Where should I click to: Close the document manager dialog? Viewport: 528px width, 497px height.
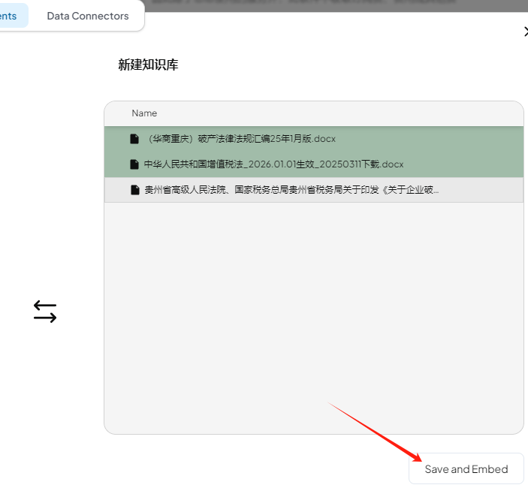525,32
